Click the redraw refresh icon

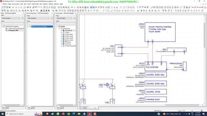pyautogui.click(x=59, y=7)
